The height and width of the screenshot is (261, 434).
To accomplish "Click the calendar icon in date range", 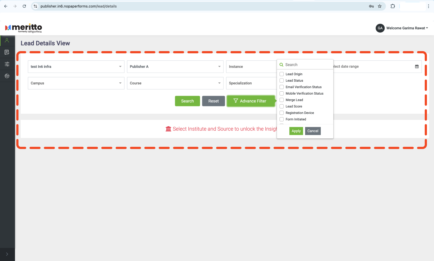I will [x=417, y=67].
